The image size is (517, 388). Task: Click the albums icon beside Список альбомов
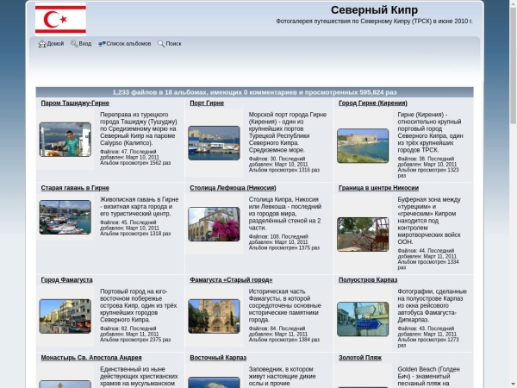(102, 44)
